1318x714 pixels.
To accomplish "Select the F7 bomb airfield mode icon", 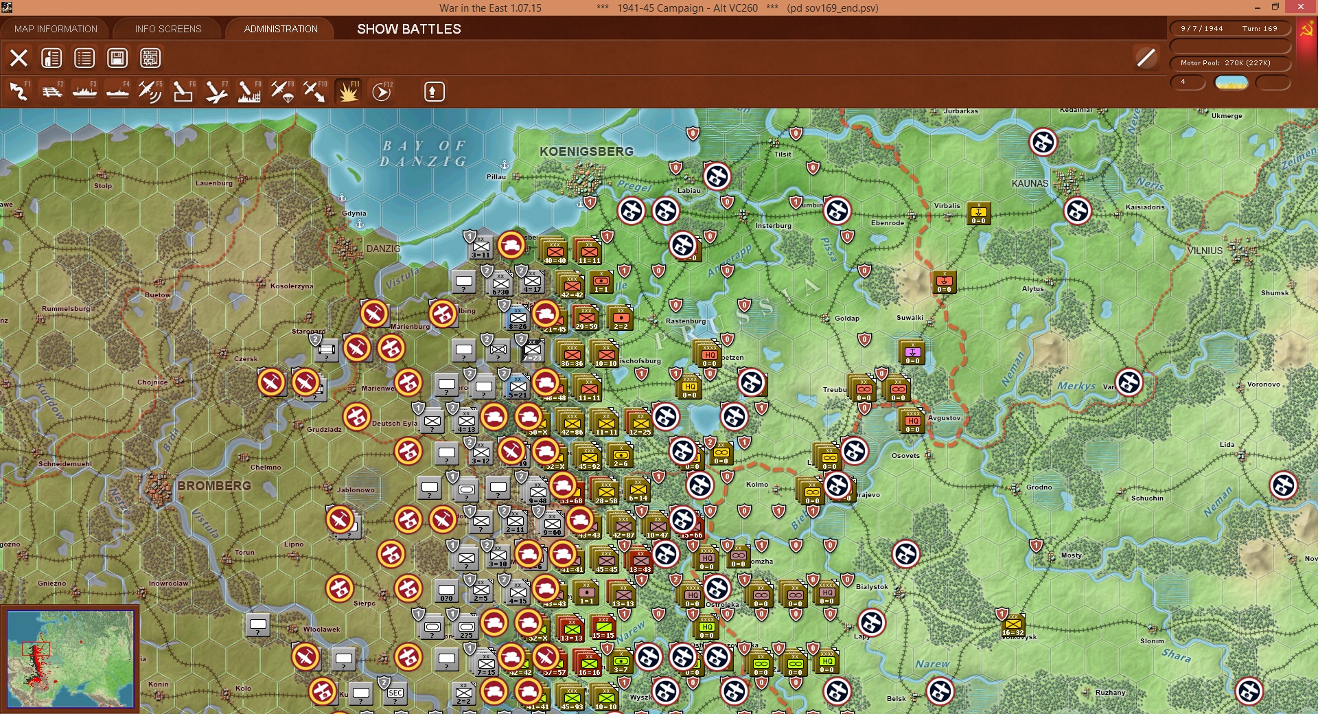I will point(216,91).
